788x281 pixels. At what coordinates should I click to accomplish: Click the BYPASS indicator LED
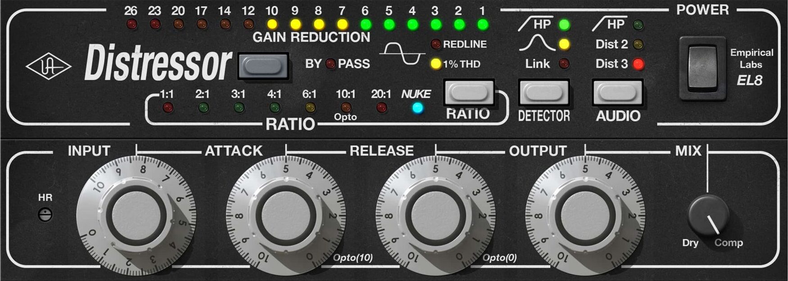(x=331, y=64)
